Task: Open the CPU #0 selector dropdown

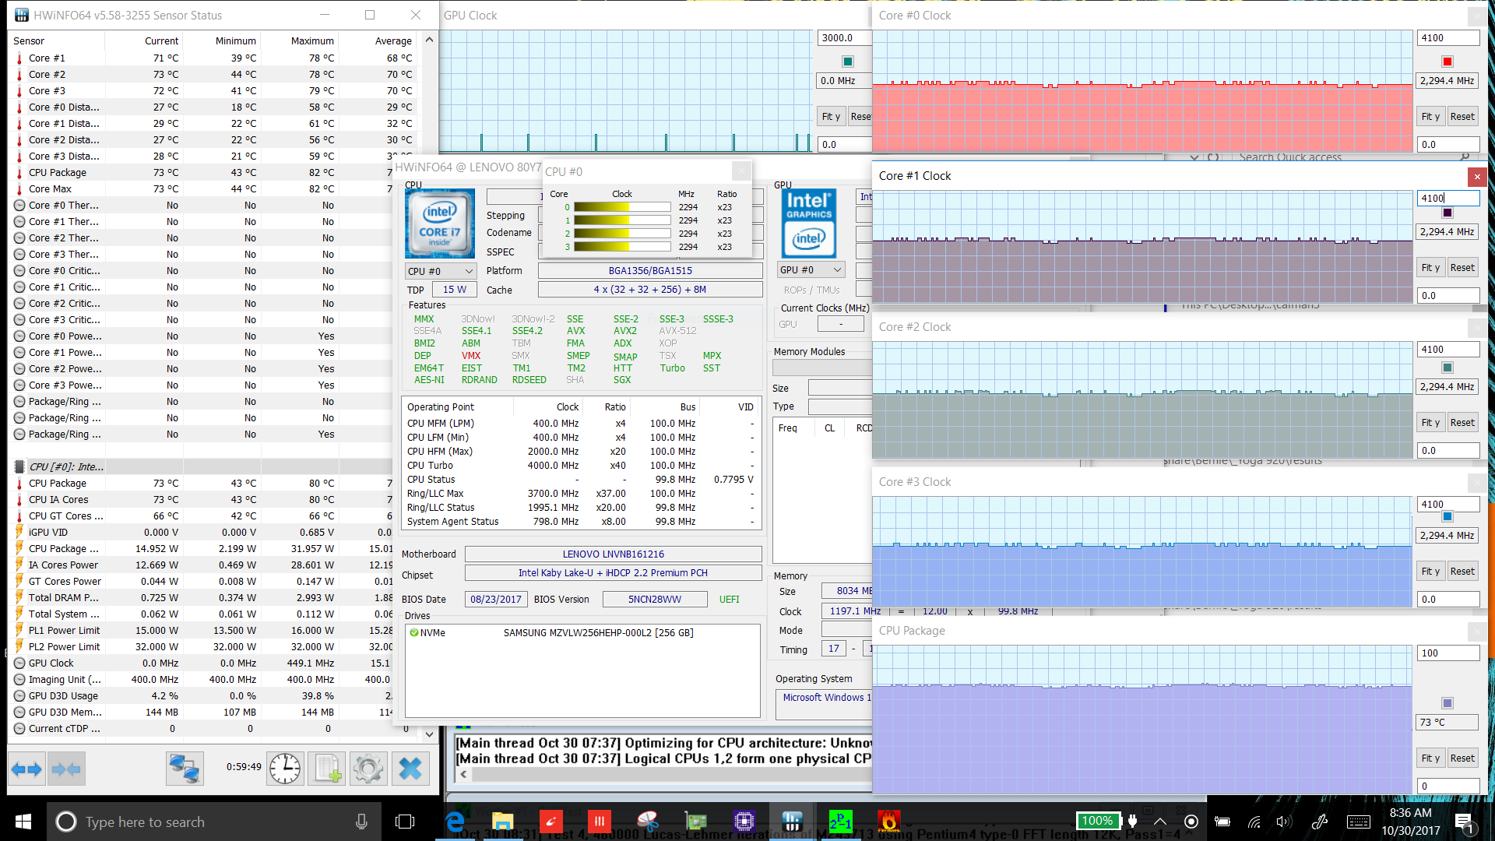Action: pos(441,271)
